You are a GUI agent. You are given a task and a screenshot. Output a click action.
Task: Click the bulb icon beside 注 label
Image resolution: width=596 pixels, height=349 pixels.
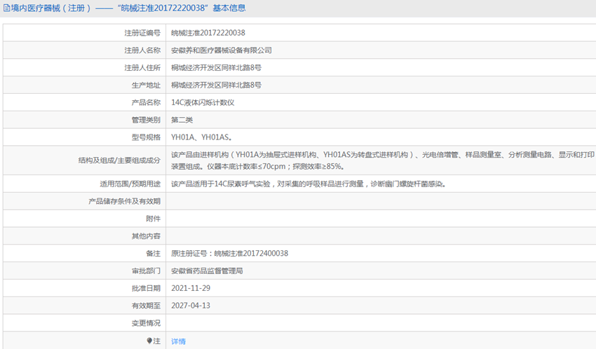pos(149,341)
